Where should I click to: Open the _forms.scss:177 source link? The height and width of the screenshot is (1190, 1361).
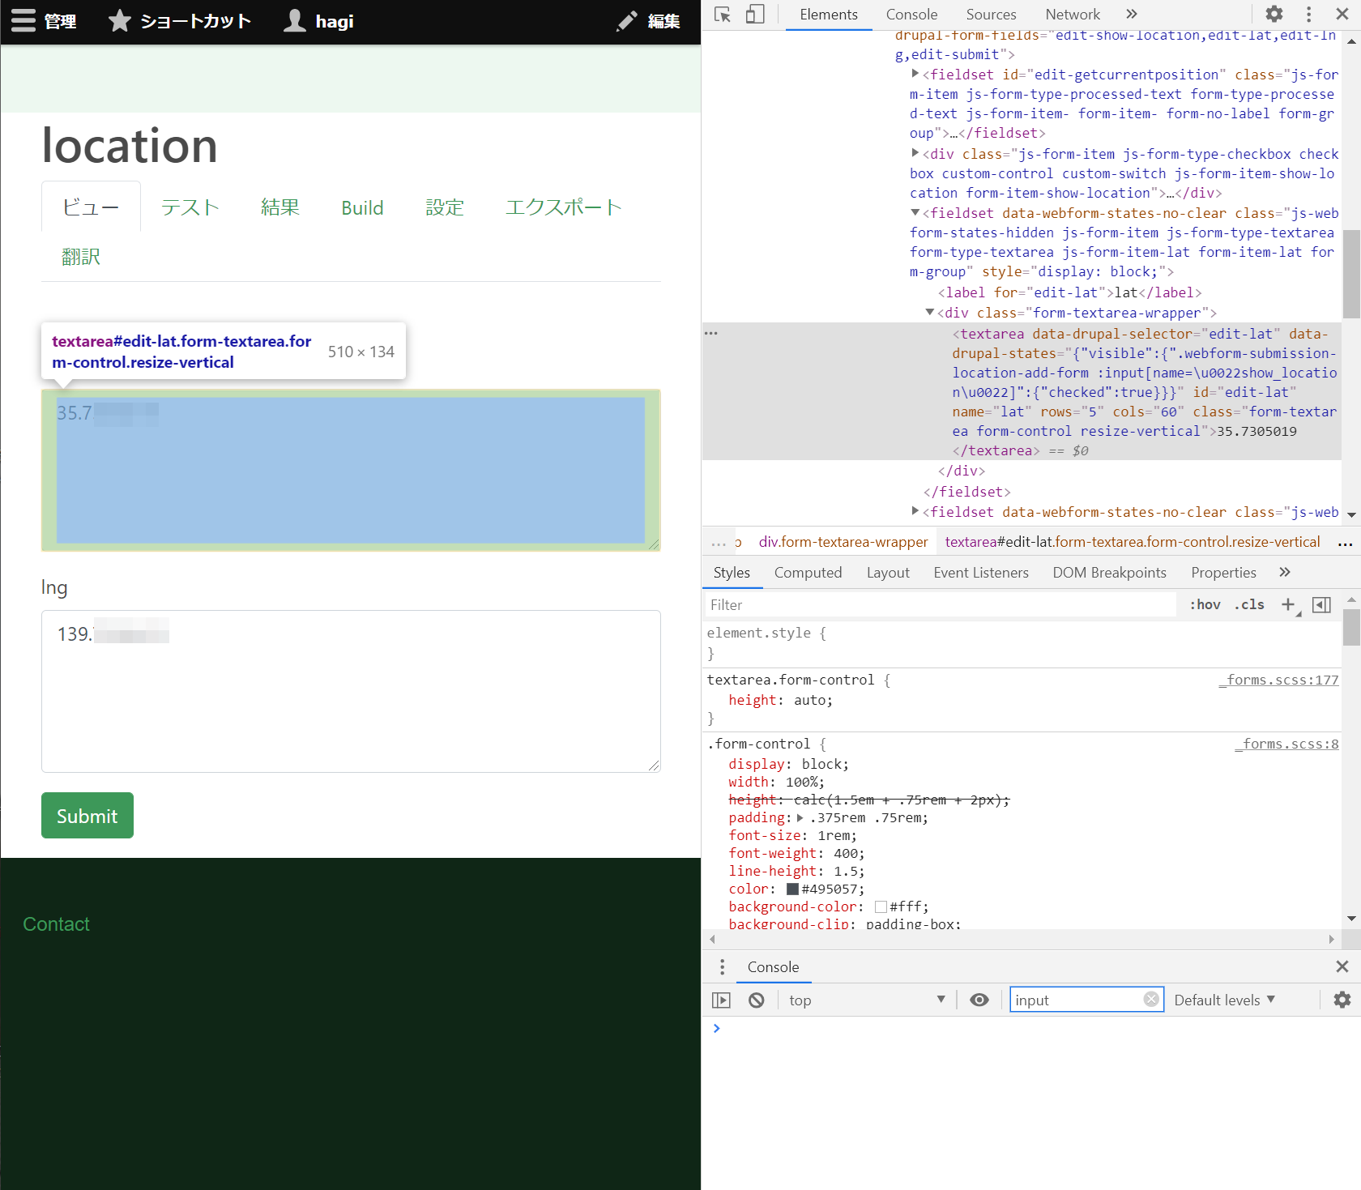coord(1278,680)
